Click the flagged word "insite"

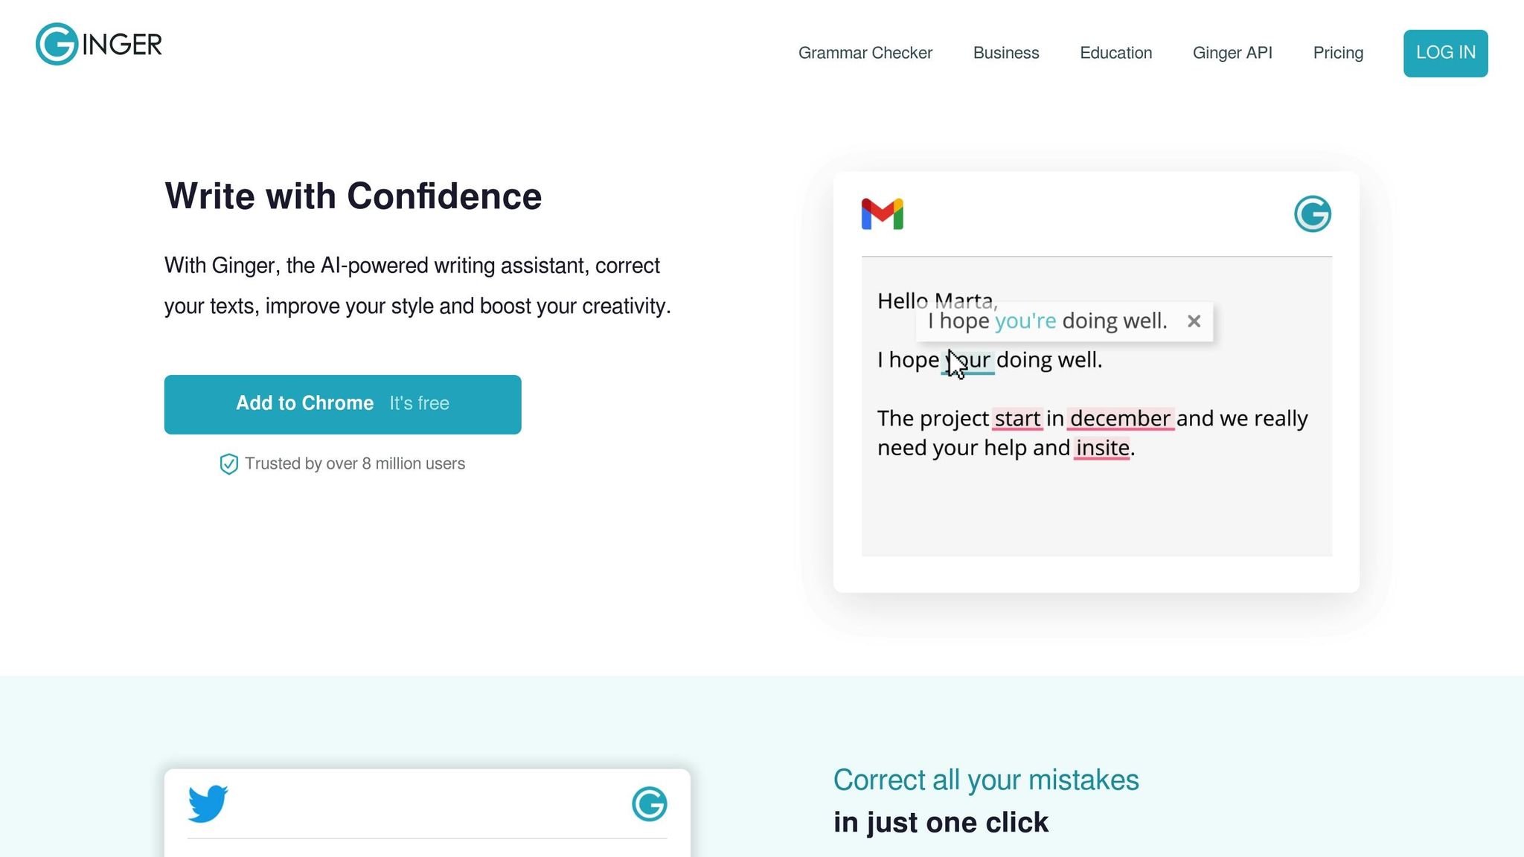tap(1102, 448)
